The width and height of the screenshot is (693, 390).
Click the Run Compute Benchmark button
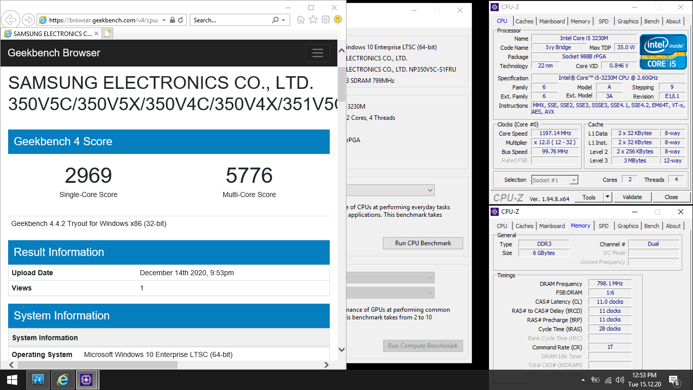pos(423,346)
